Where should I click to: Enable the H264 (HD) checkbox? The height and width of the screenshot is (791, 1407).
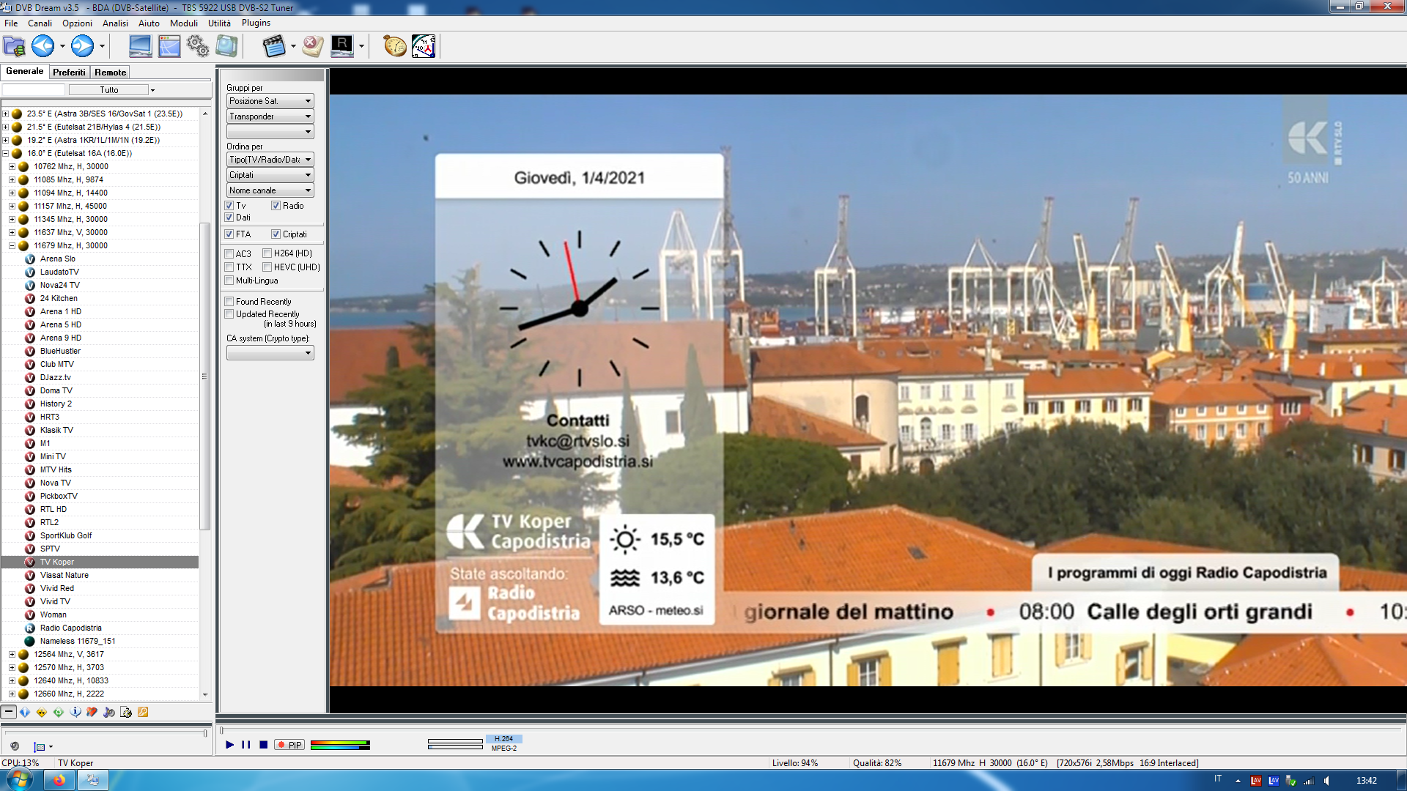click(x=267, y=253)
